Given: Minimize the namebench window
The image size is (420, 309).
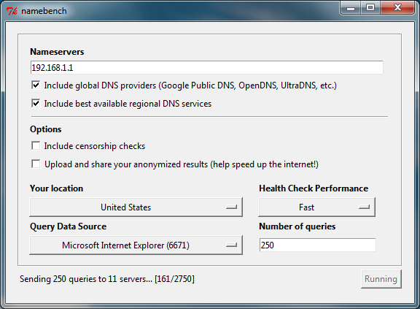Looking at the screenshot, I should (x=351, y=8).
